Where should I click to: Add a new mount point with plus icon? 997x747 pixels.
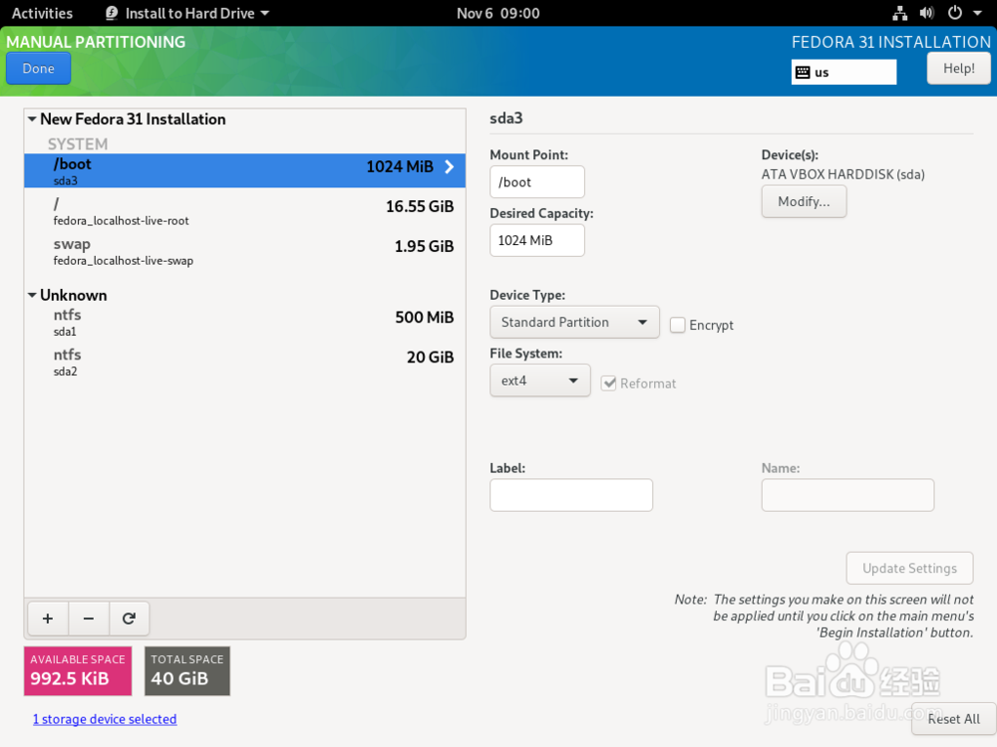(x=48, y=619)
